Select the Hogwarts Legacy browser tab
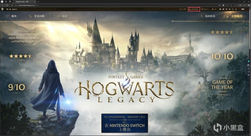The image size is (251, 136). (x=24, y=2)
